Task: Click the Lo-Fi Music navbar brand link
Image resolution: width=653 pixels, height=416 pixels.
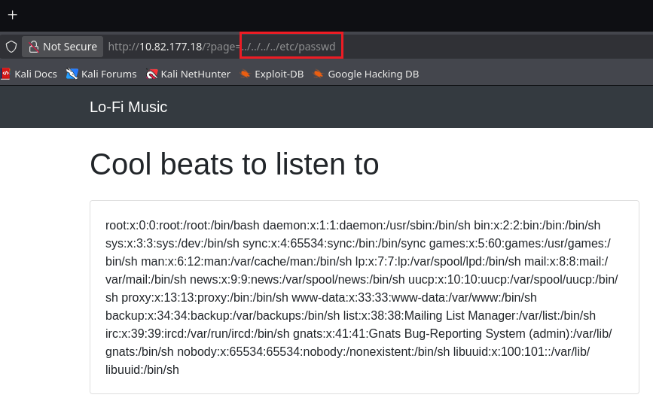Action: pyautogui.click(x=128, y=107)
